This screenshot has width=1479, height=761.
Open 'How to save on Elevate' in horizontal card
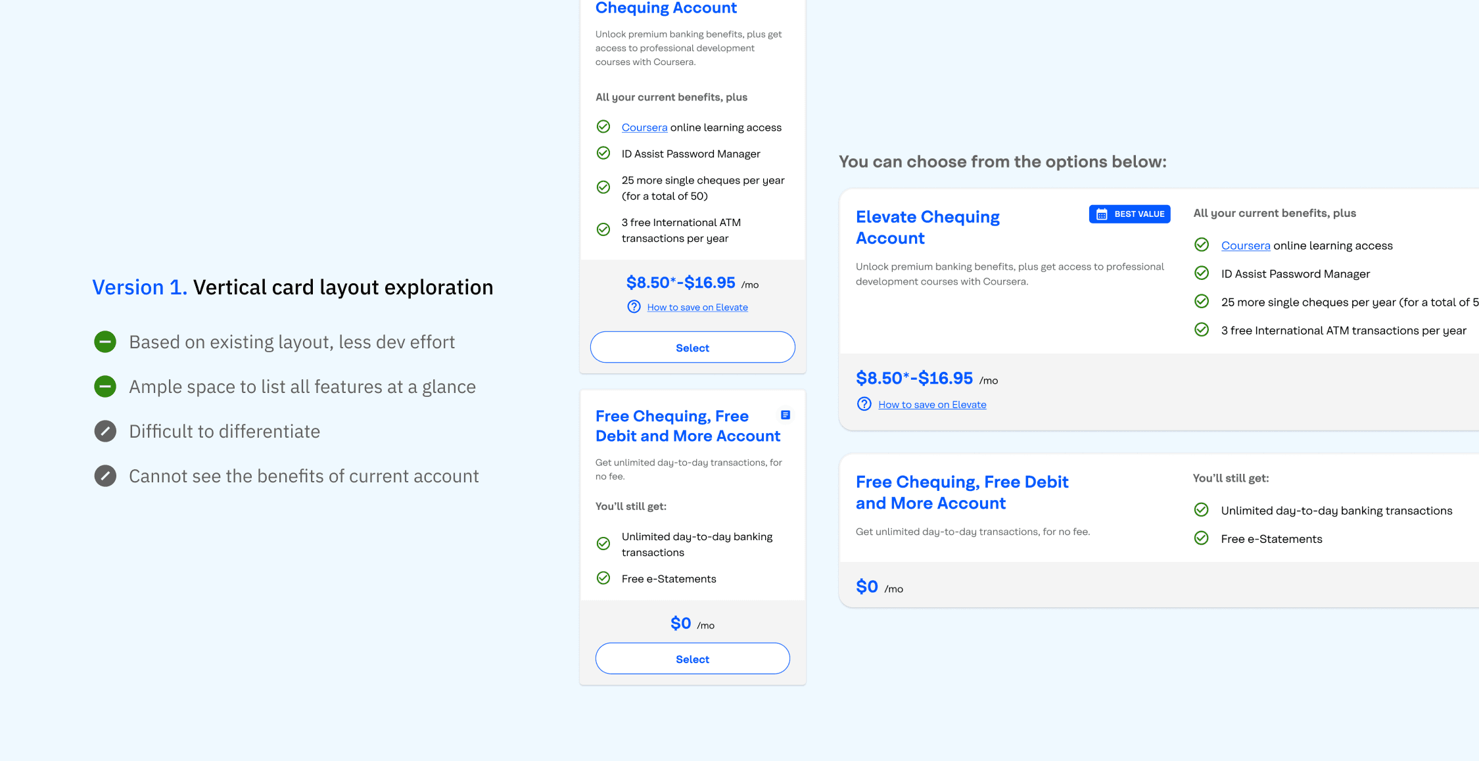pyautogui.click(x=931, y=405)
